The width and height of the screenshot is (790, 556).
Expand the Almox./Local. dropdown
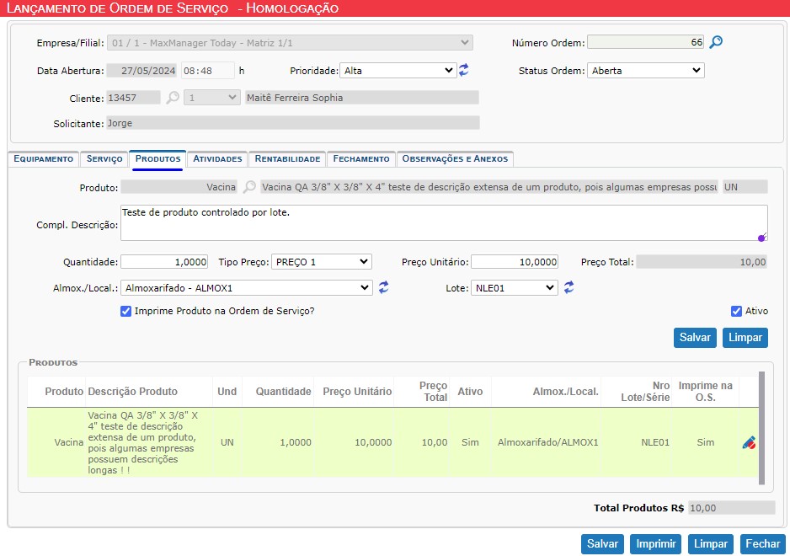[x=247, y=288]
